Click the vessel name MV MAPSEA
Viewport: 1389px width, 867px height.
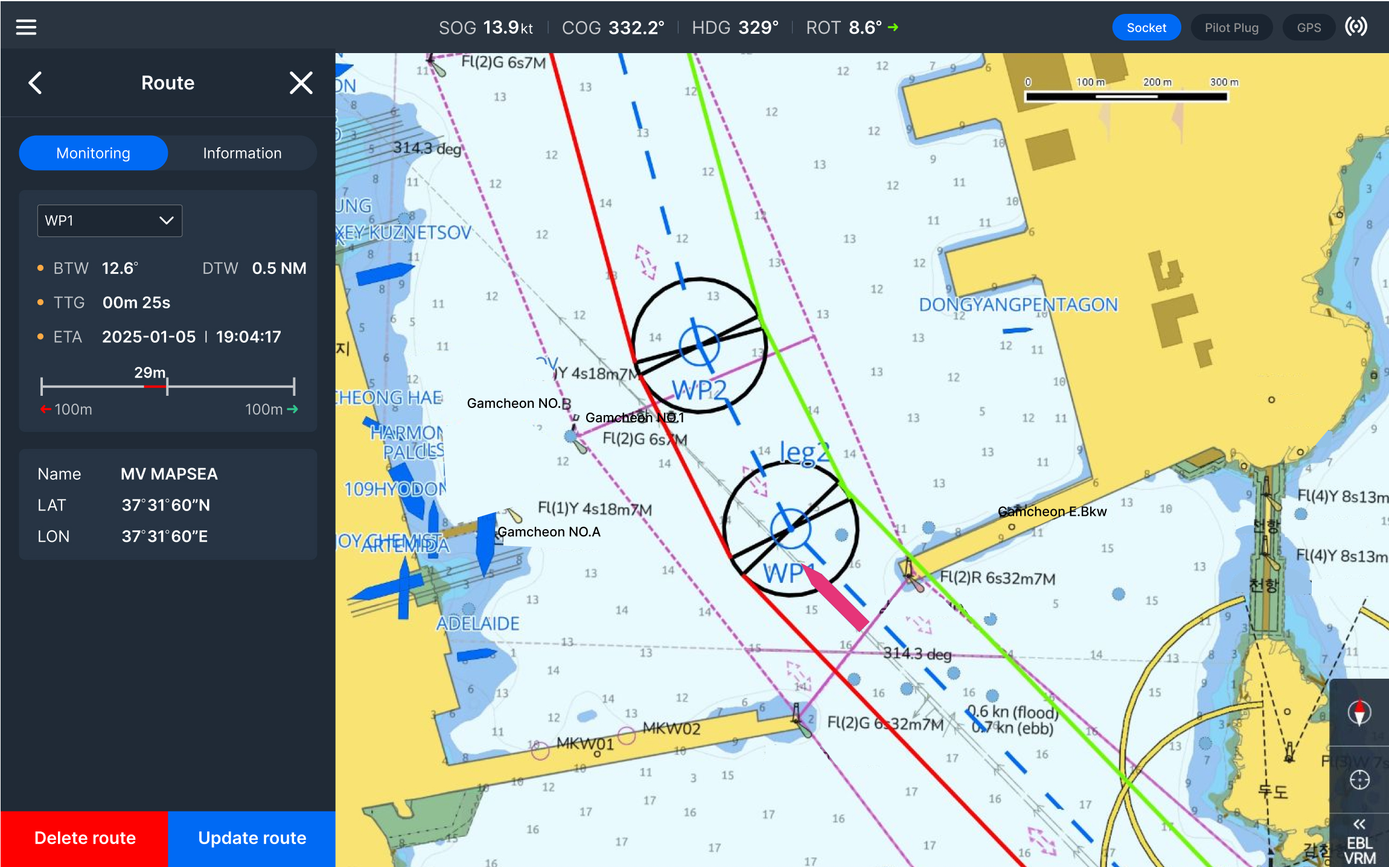point(169,474)
